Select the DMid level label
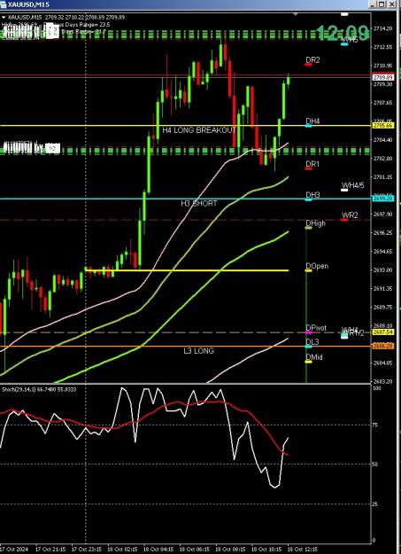Viewport: 401px width, 554px height. 314,357
